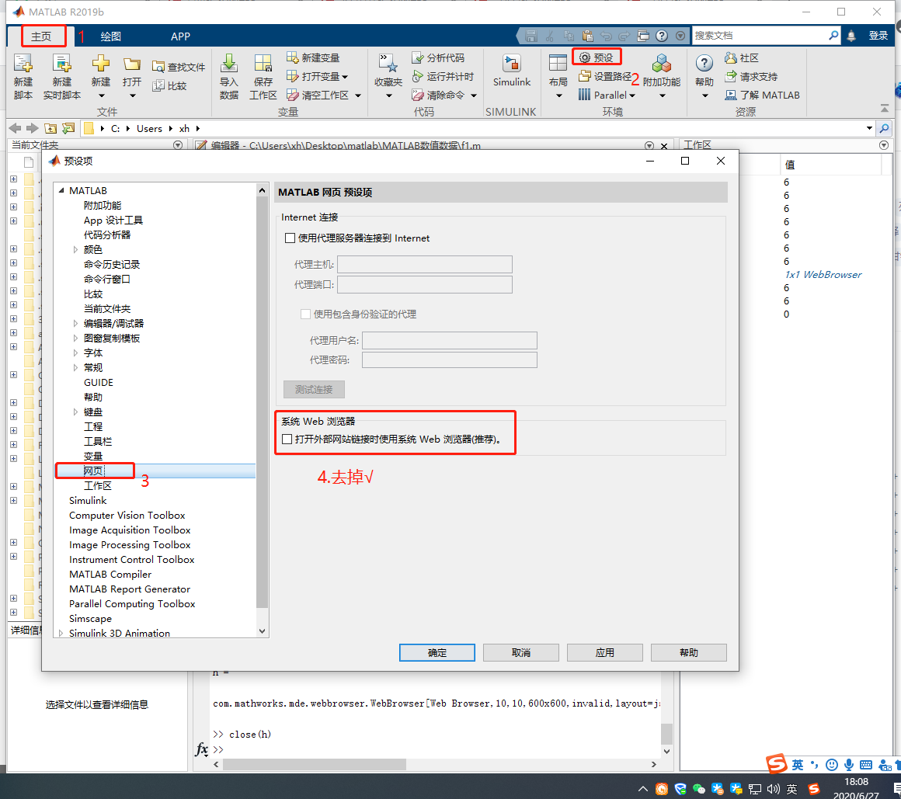
Task: Switch to the APP tab
Action: point(180,36)
